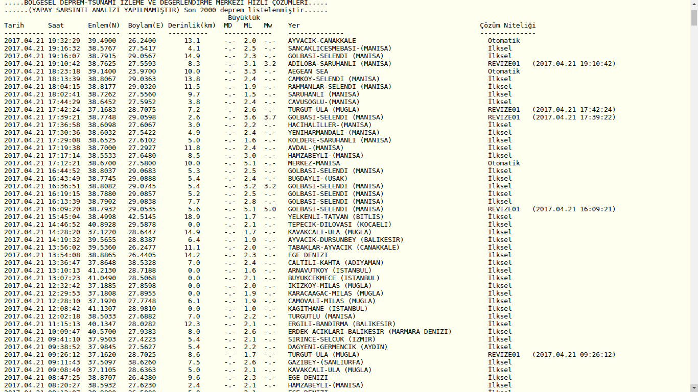The width and height of the screenshot is (698, 392).
Task: Click the 'Boylam(E)' column header
Action: click(x=146, y=26)
